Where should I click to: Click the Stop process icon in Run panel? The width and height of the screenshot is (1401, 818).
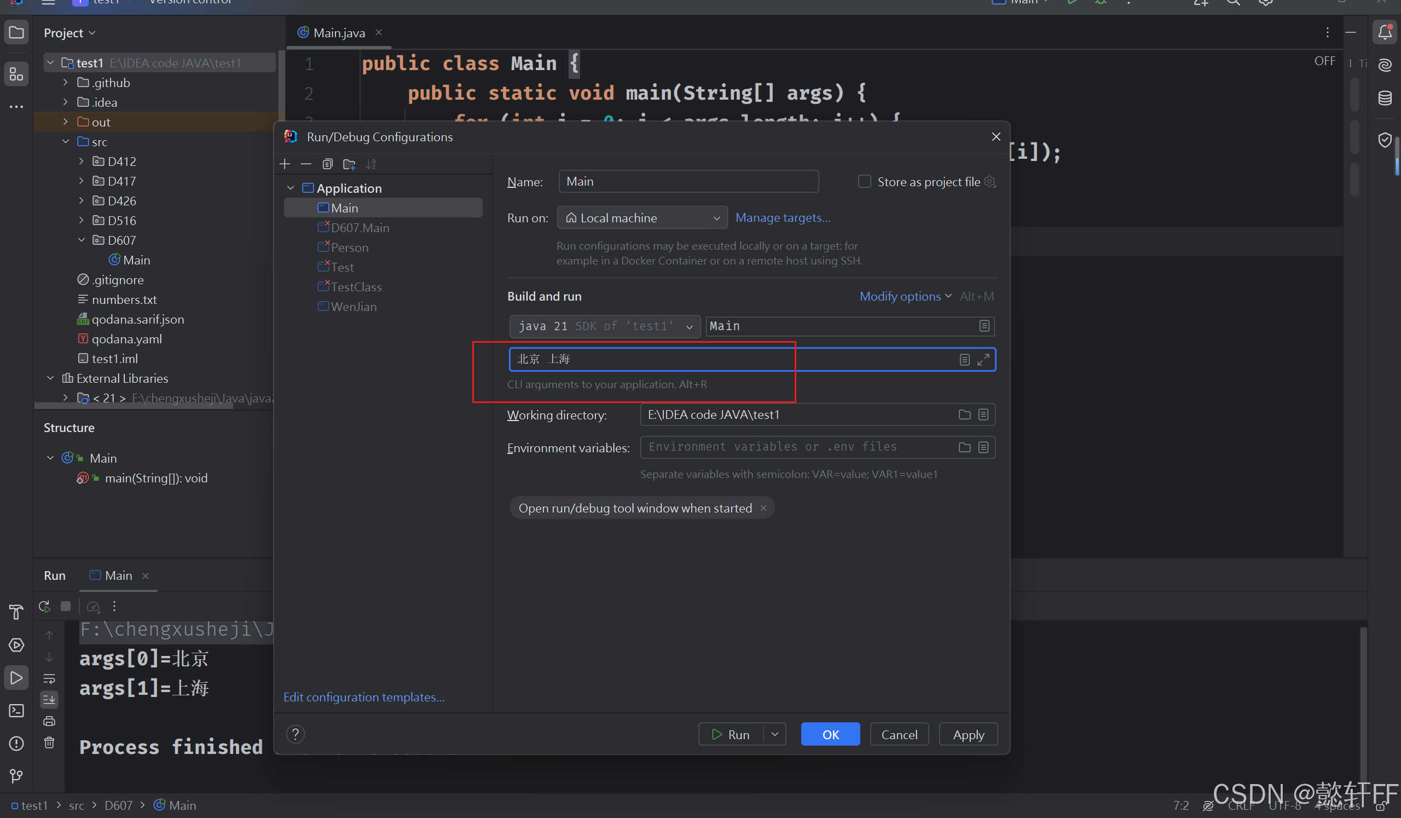(x=66, y=606)
